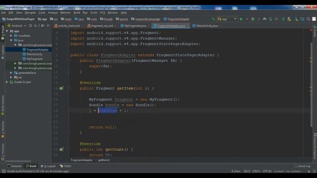Viewport: 317px width, 178px height.
Task: Expand the res folder
Action: tap(11, 77)
